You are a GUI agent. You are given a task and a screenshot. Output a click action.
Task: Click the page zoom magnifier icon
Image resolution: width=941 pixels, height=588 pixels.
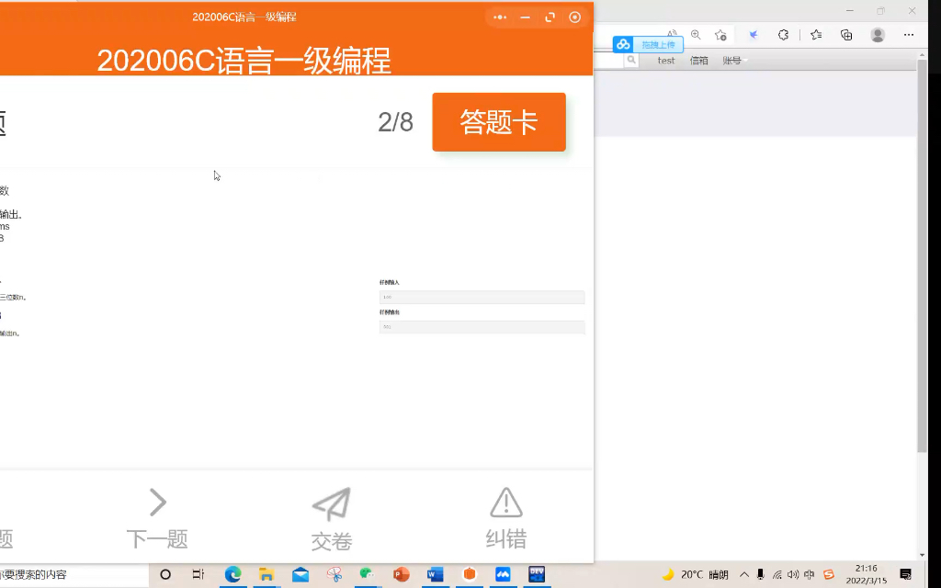(695, 34)
